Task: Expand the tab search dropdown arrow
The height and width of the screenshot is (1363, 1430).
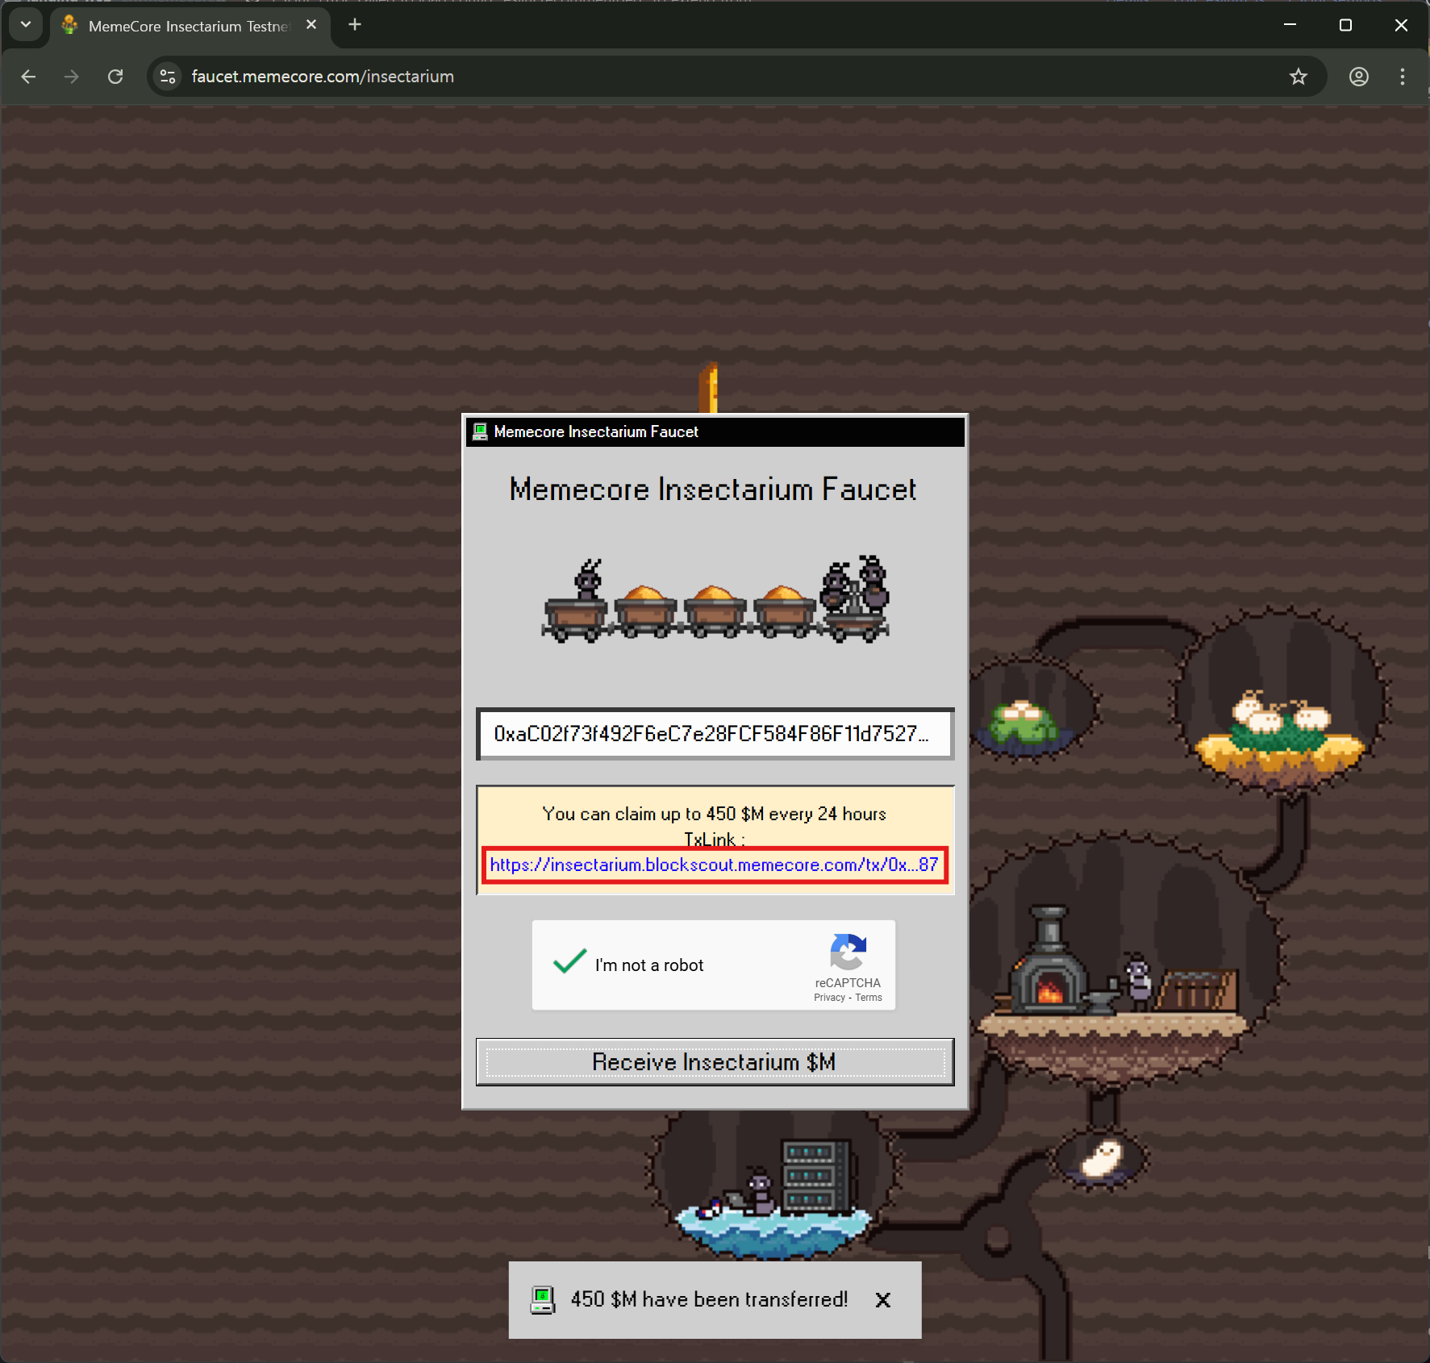Action: (x=26, y=25)
